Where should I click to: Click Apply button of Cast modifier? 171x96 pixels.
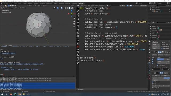tap(154, 55)
